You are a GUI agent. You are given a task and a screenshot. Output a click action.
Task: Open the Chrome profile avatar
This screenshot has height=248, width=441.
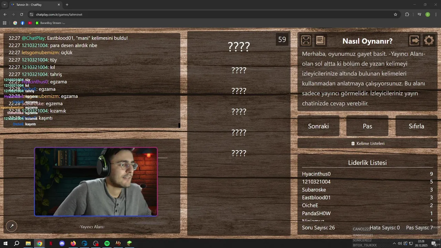[x=428, y=14]
